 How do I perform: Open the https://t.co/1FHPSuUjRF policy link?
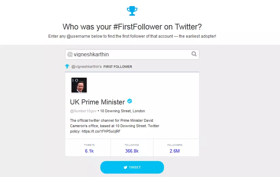coord(101,131)
